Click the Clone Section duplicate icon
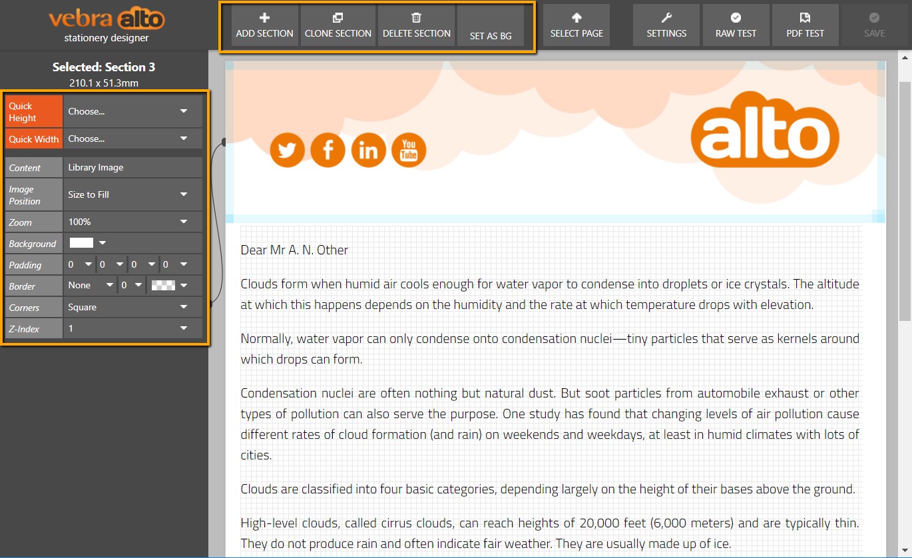912x558 pixels. 338,18
